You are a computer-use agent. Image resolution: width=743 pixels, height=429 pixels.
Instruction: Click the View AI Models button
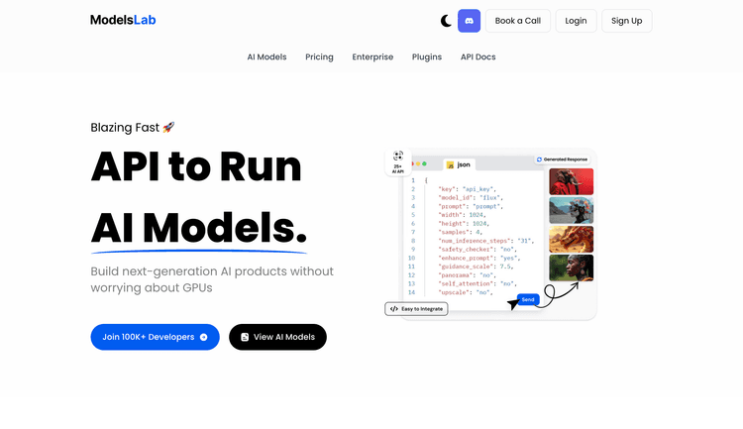point(277,337)
